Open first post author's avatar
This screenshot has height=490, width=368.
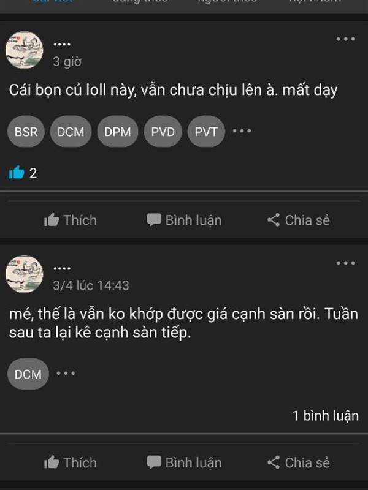click(25, 50)
